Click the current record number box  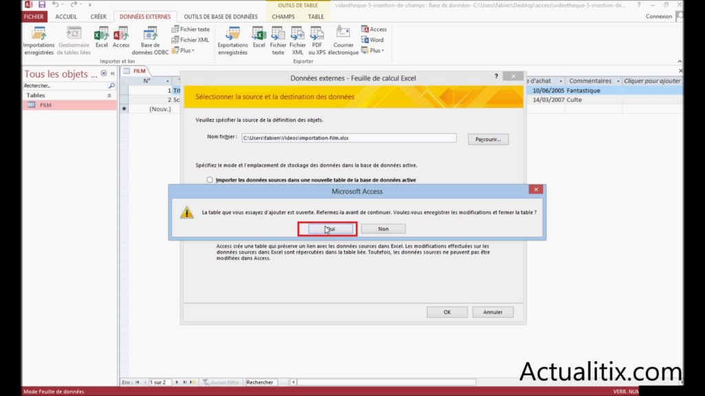tap(160, 382)
